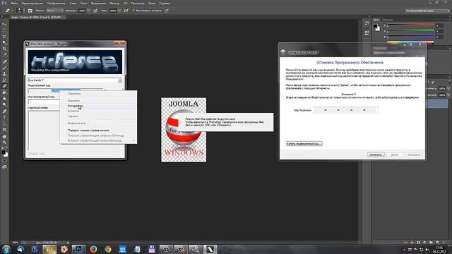Screen dimensions: 452x254
Task: Click the JOOMLA image on the canvas
Action: click(184, 130)
